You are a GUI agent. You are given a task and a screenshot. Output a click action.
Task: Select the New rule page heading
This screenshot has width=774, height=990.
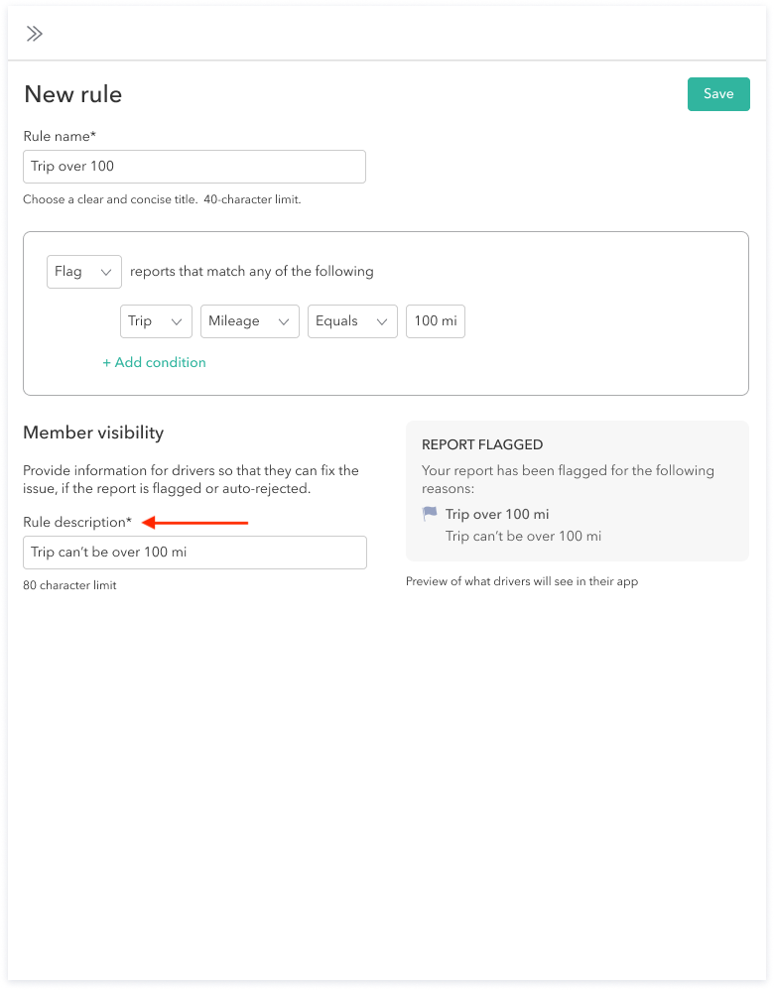[x=73, y=94]
